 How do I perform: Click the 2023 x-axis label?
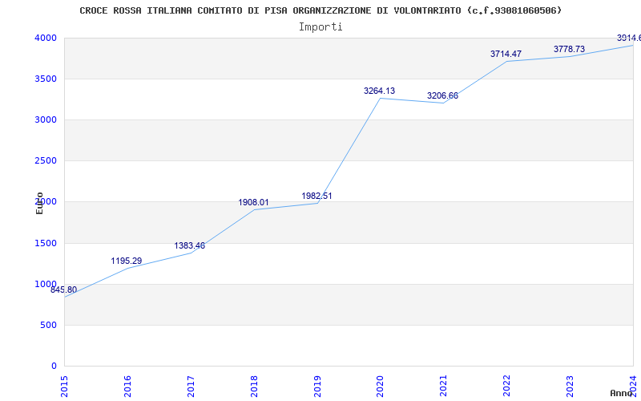coord(570,387)
